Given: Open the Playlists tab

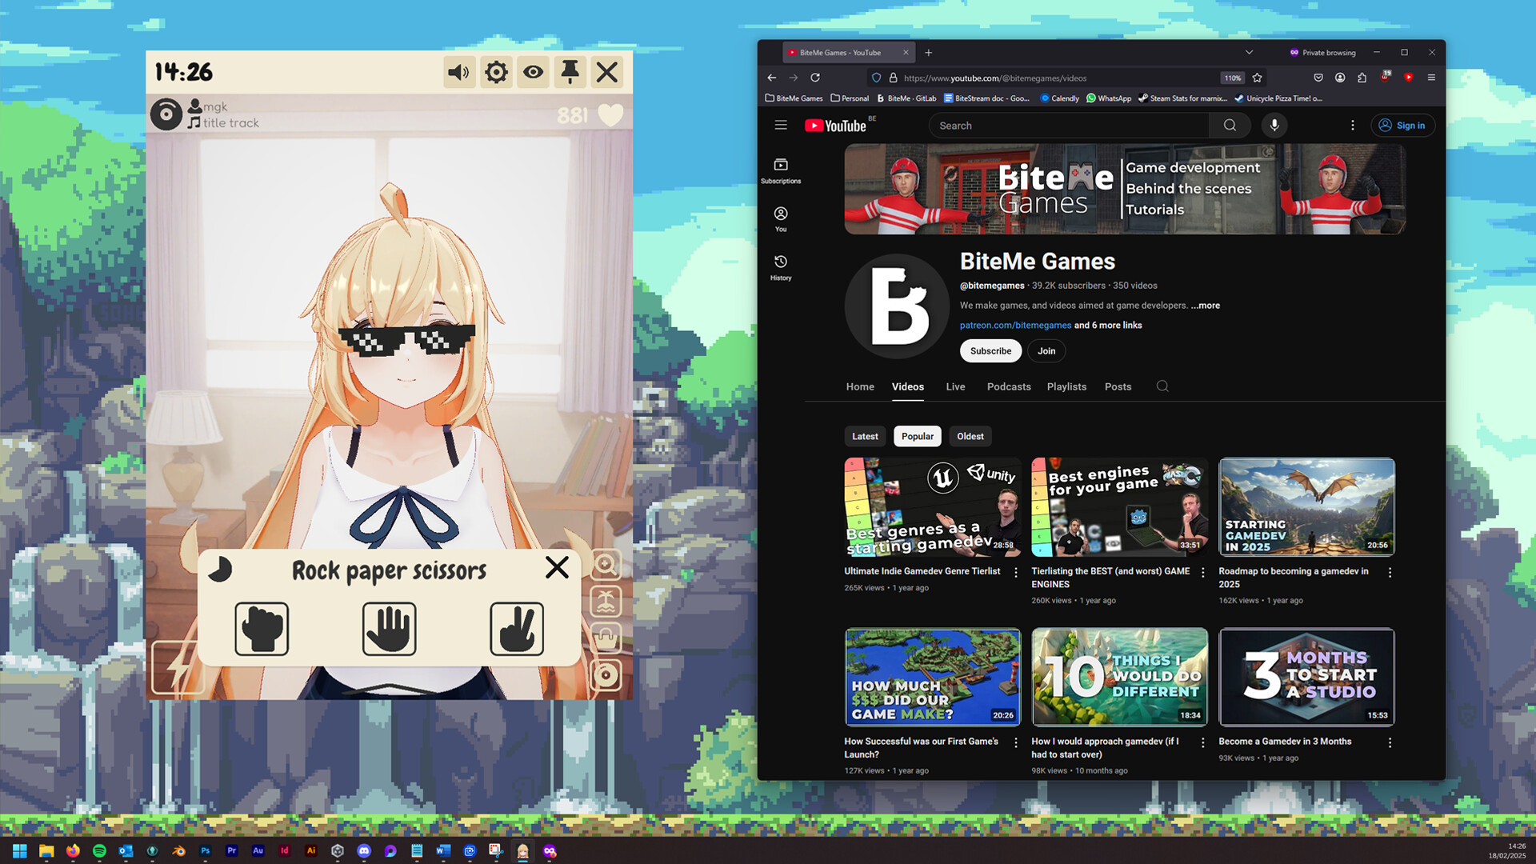Looking at the screenshot, I should pyautogui.click(x=1066, y=386).
